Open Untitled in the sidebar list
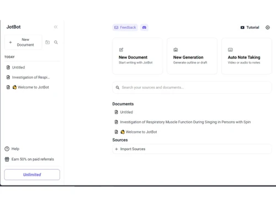276x207 pixels. (18, 67)
